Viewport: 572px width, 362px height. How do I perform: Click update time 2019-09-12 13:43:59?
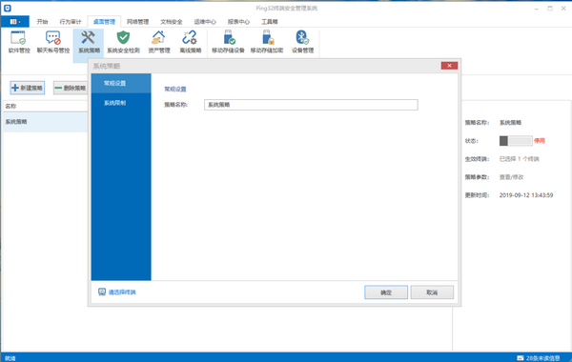pyautogui.click(x=526, y=195)
